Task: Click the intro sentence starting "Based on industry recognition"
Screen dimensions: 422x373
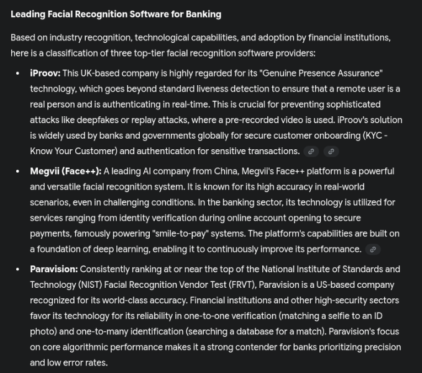Action: [x=200, y=37]
